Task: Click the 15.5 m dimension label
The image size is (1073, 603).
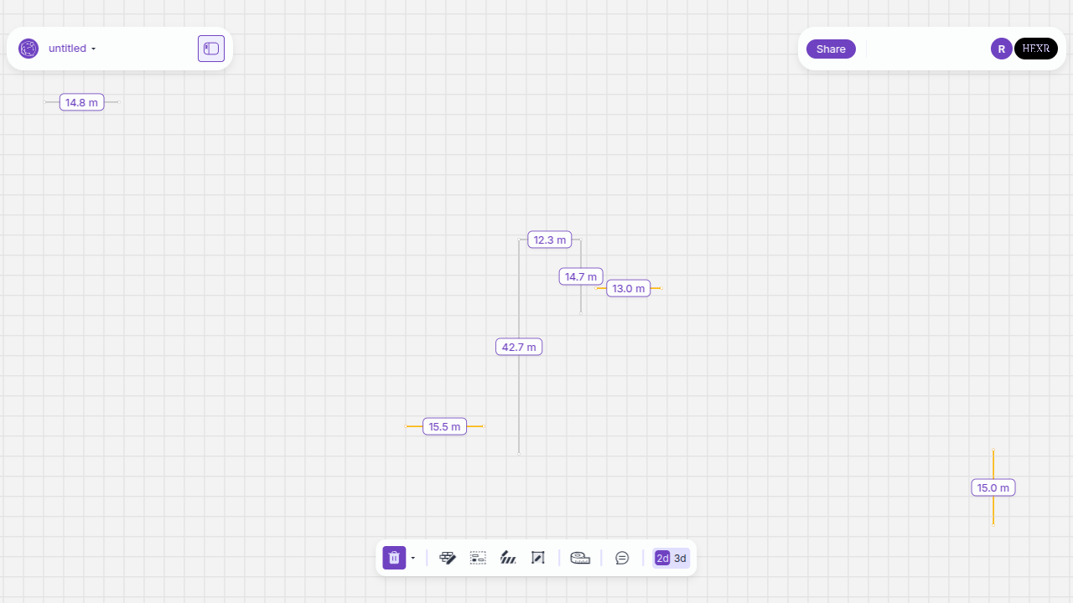Action: [444, 426]
